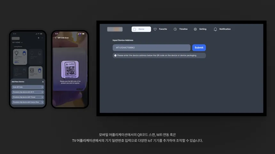The width and height of the screenshot is (275, 154).
Task: Select Provision chip device with Wi-Fi
Action: (x=28, y=92)
